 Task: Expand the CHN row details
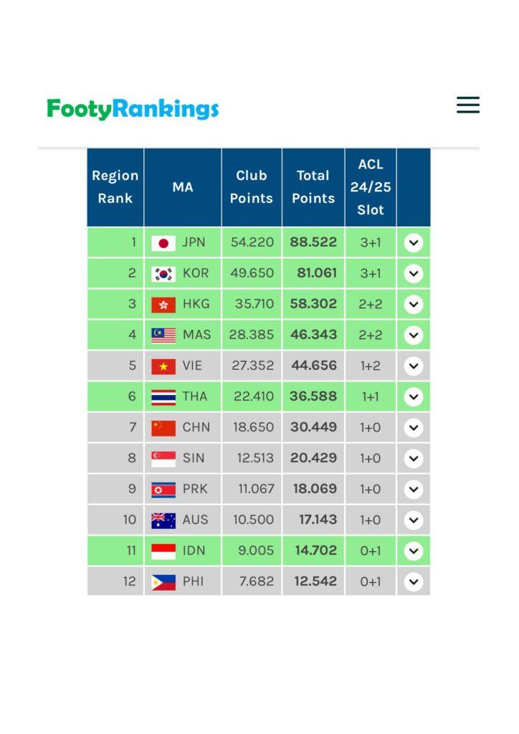[414, 427]
